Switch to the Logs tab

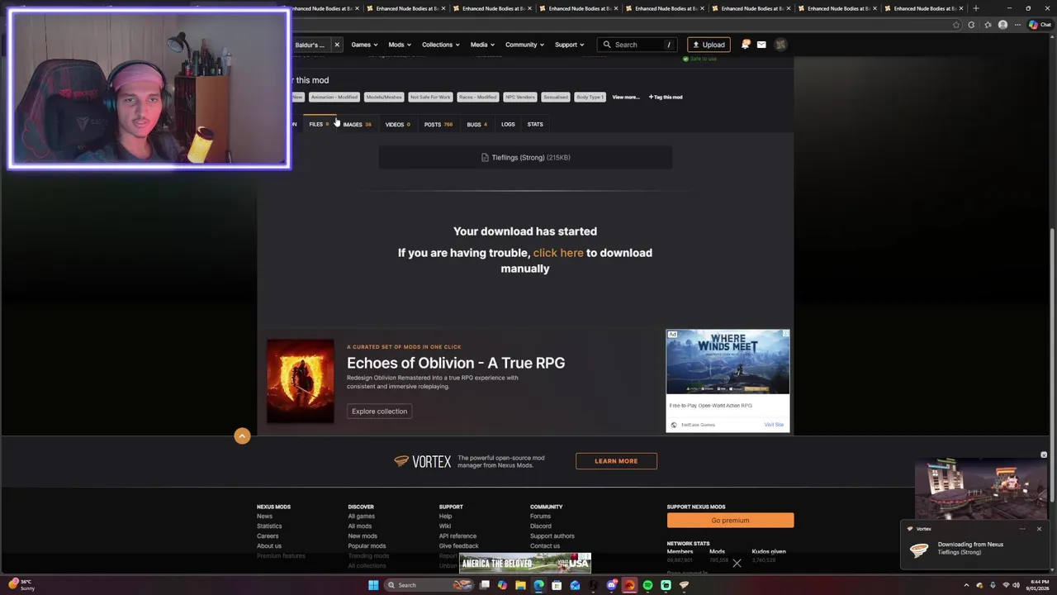[508, 124]
